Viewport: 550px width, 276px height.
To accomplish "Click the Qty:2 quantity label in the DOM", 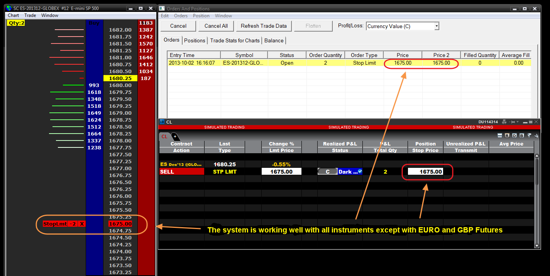I will click(x=16, y=23).
